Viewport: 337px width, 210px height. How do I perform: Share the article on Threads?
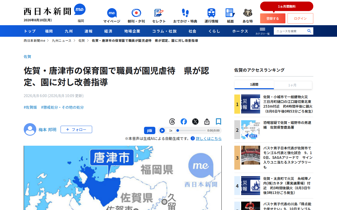point(172,122)
